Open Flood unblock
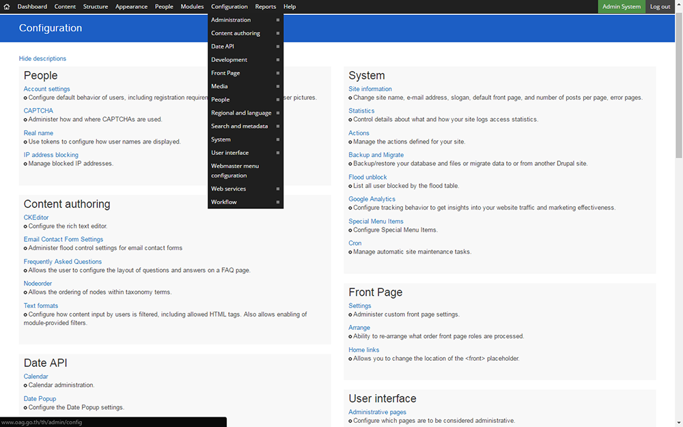 pos(367,176)
